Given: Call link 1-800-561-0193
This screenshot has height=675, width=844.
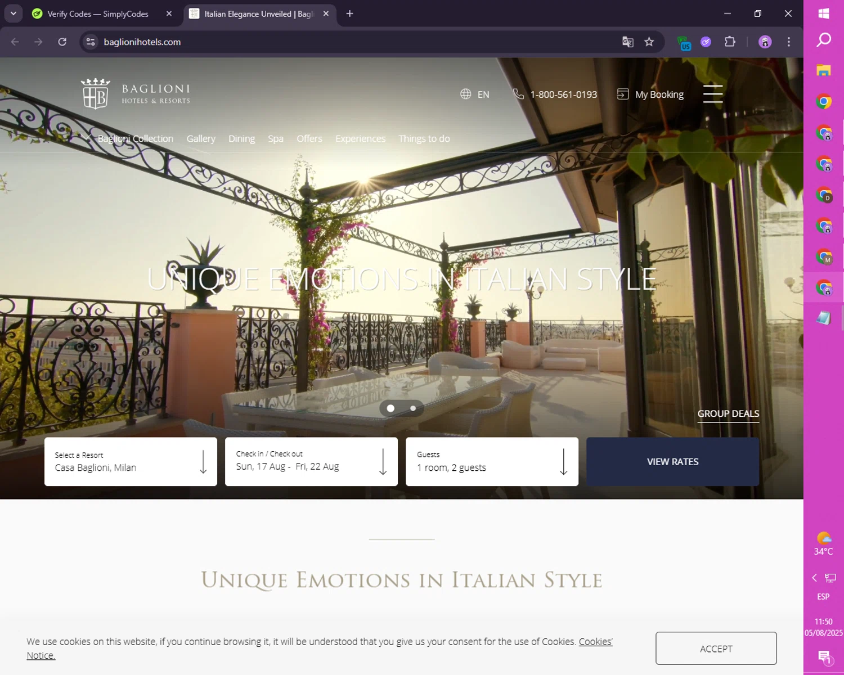Looking at the screenshot, I should 563,94.
